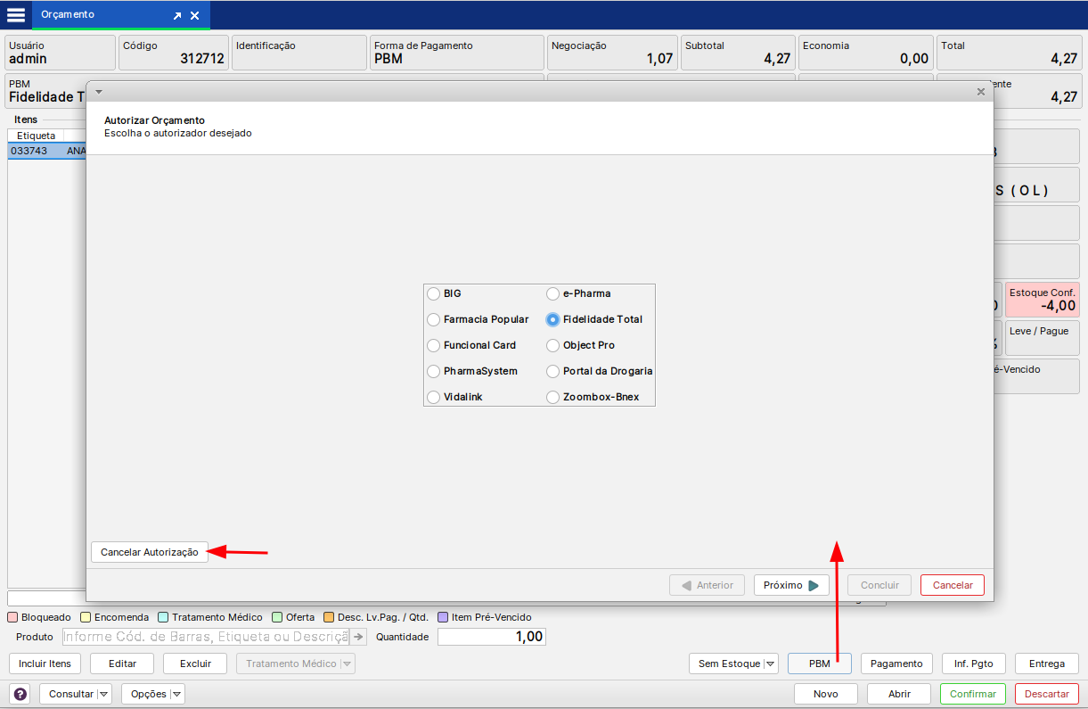
Task: Click the Negociação 1,07 field
Action: coord(612,53)
